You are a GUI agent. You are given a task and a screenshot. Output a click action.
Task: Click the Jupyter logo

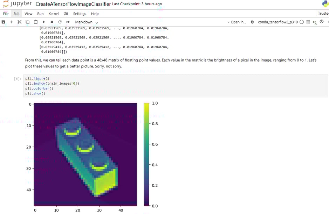pyautogui.click(x=18, y=4)
